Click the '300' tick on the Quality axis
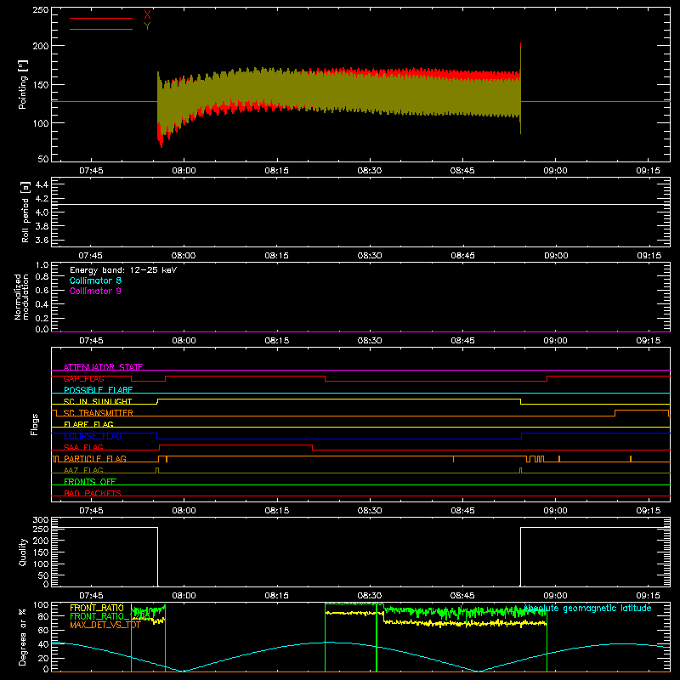This screenshot has height=680, width=680. (41, 520)
